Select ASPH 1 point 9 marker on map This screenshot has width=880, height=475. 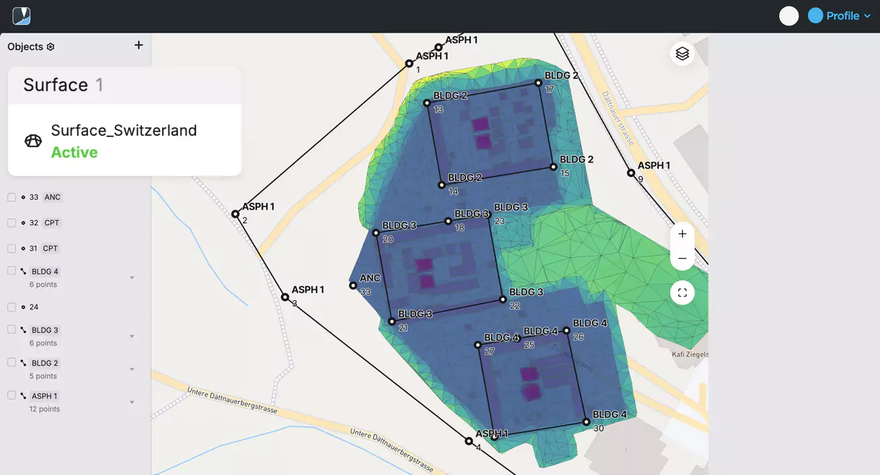(x=630, y=173)
